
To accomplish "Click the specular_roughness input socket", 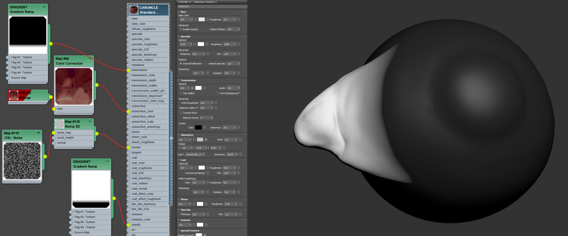I will click(x=128, y=44).
